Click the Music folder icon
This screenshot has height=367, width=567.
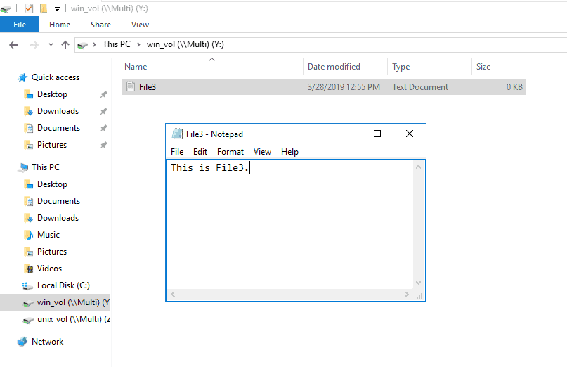coord(29,235)
